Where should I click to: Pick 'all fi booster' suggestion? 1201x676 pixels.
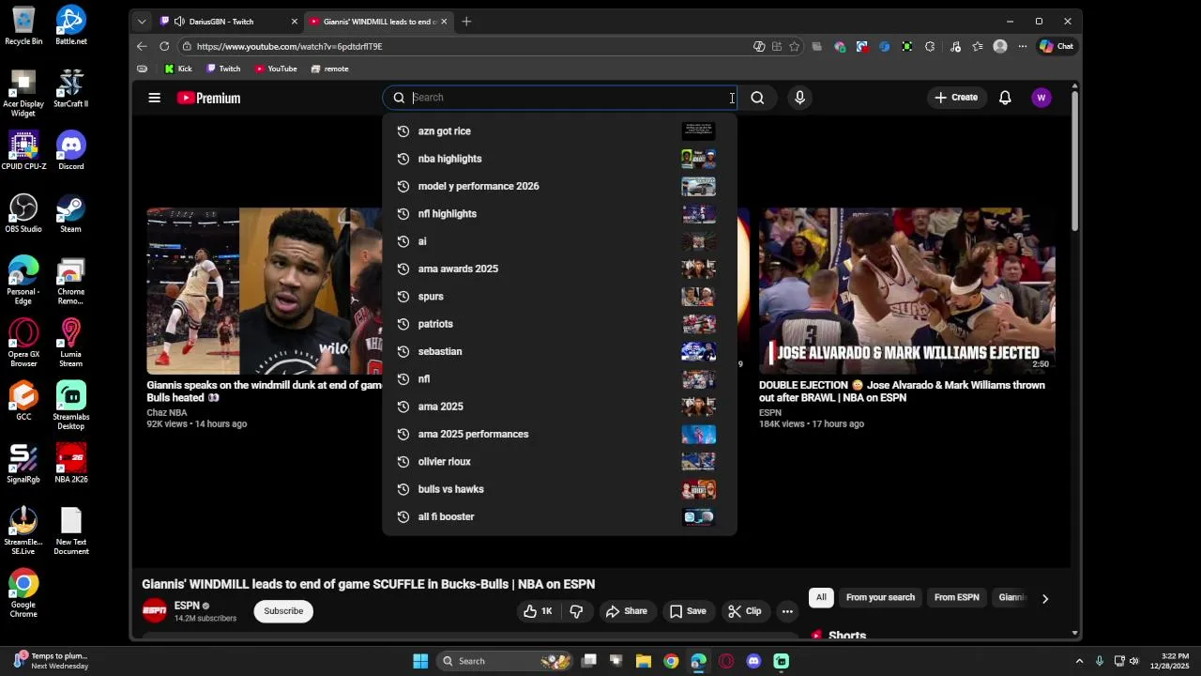click(x=559, y=516)
